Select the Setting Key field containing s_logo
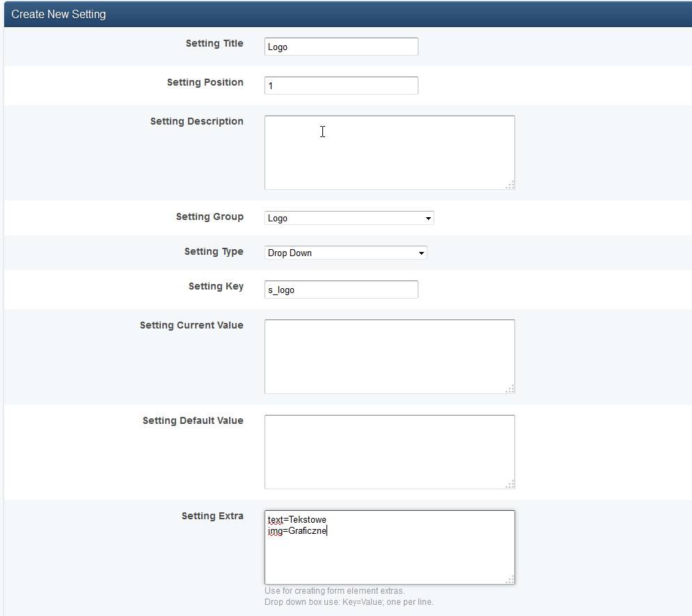The height and width of the screenshot is (616, 692). pyautogui.click(x=341, y=290)
